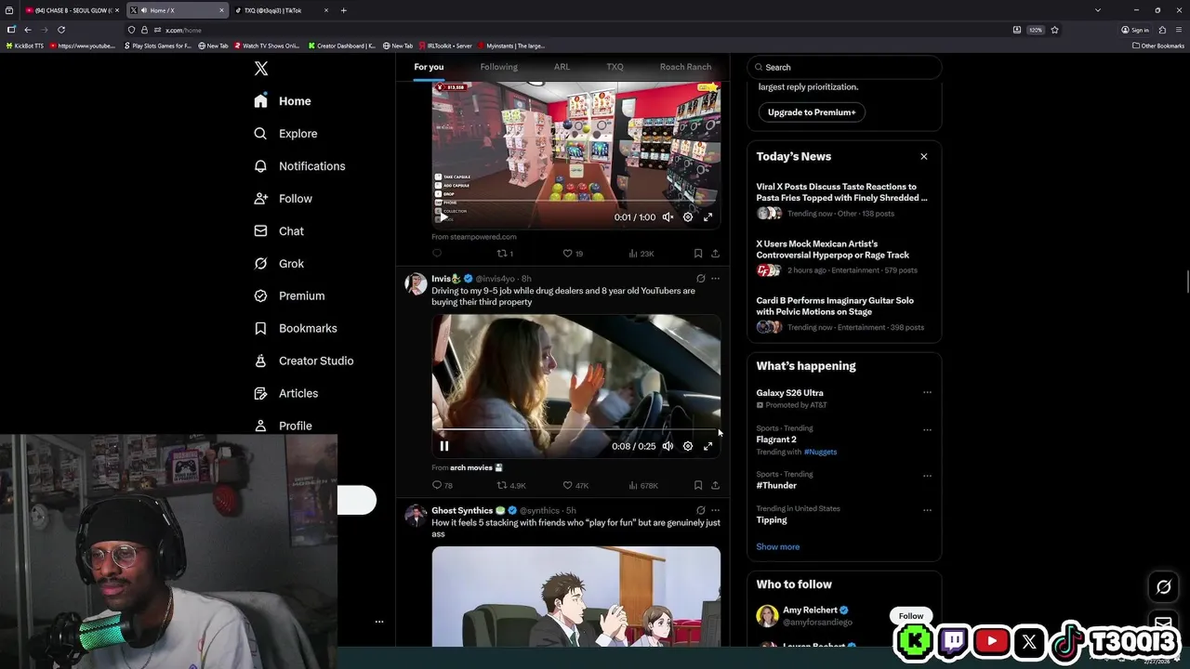The width and height of the screenshot is (1190, 669).
Task: Open Chat from sidebar
Action: (x=279, y=231)
